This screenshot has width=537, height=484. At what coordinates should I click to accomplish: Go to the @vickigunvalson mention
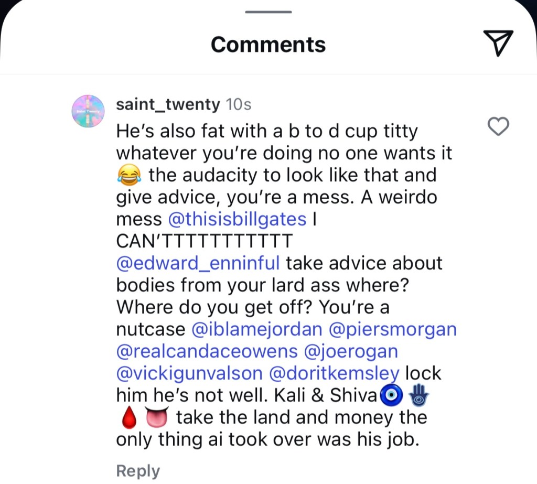(x=189, y=373)
